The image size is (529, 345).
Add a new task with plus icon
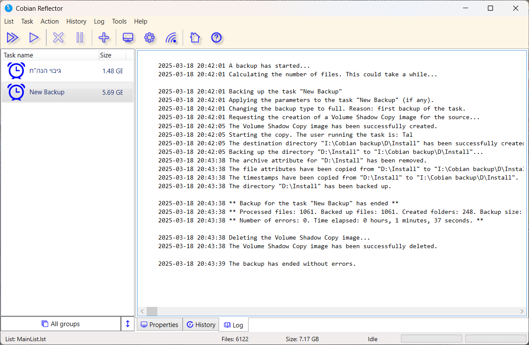pos(104,38)
